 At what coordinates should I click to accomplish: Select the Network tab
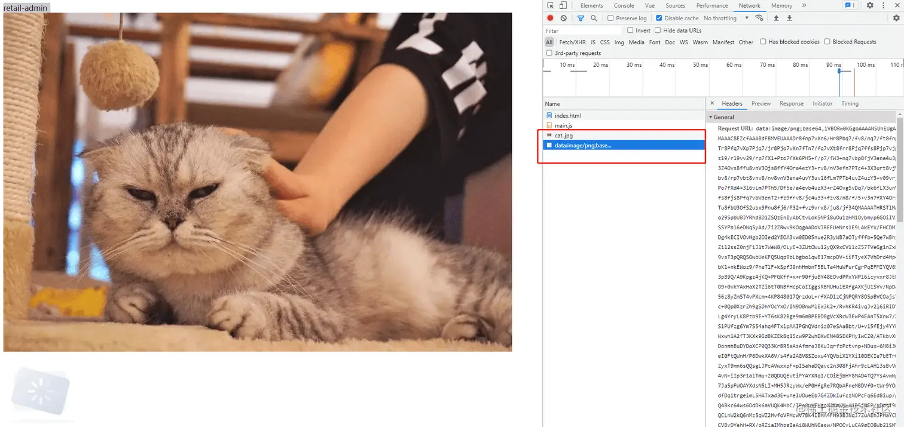(749, 5)
